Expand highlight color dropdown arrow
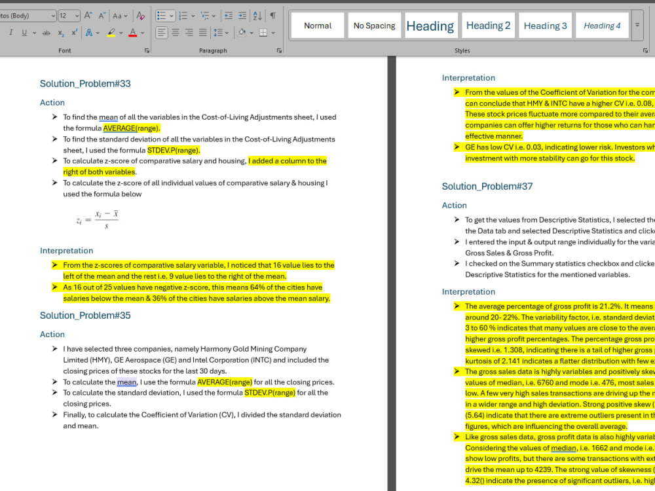 (x=121, y=33)
